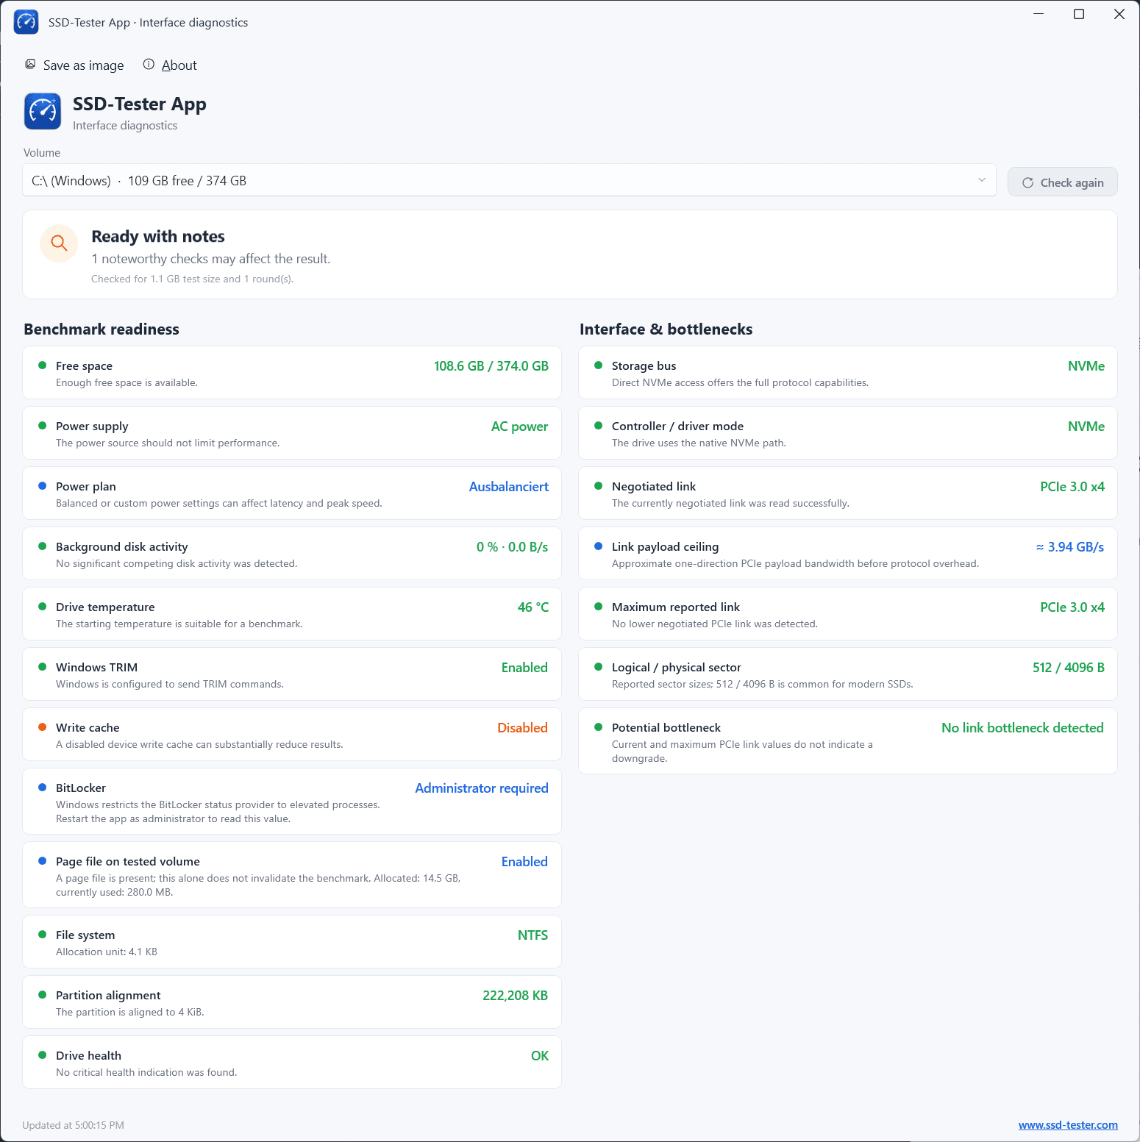Viewport: 1140px width, 1142px height.
Task: Click the green dot beside Windows TRIM
Action: tap(43, 667)
